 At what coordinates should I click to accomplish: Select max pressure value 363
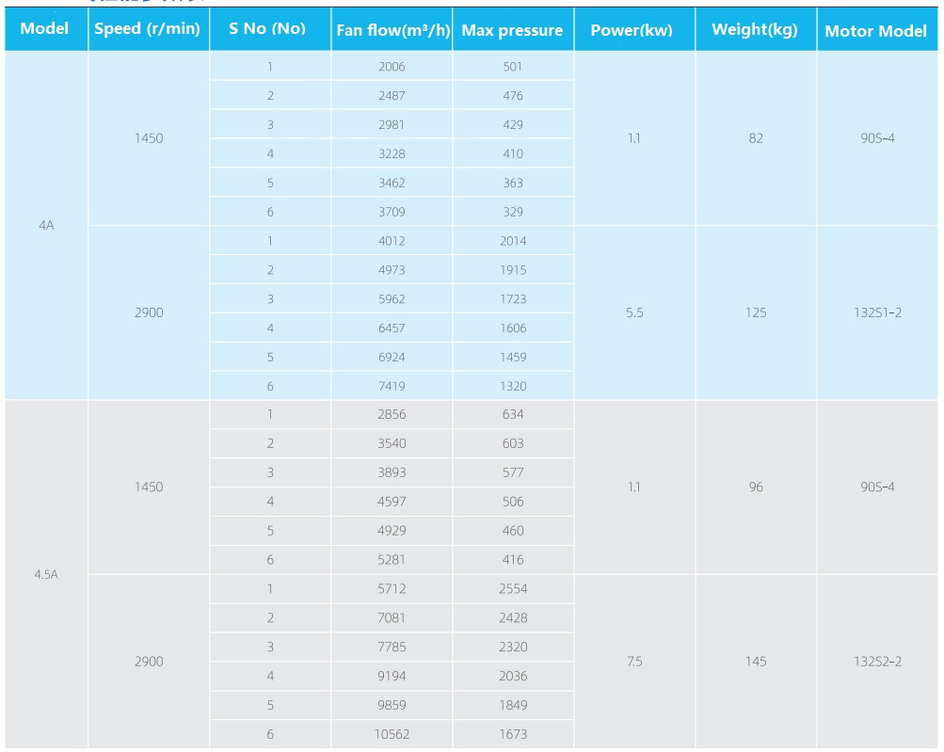pyautogui.click(x=513, y=183)
